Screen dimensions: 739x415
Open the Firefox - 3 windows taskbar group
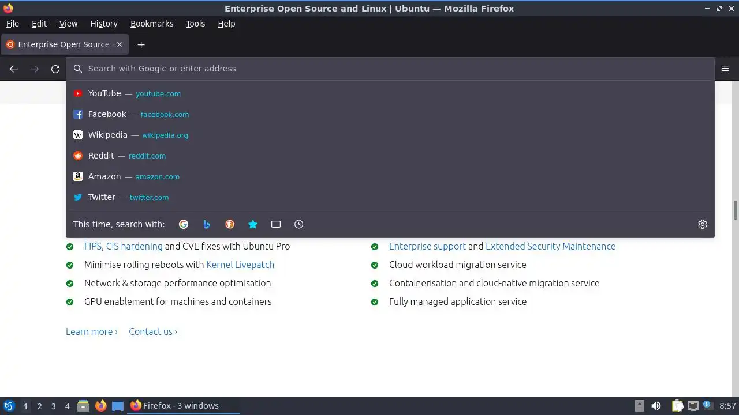[184, 406]
